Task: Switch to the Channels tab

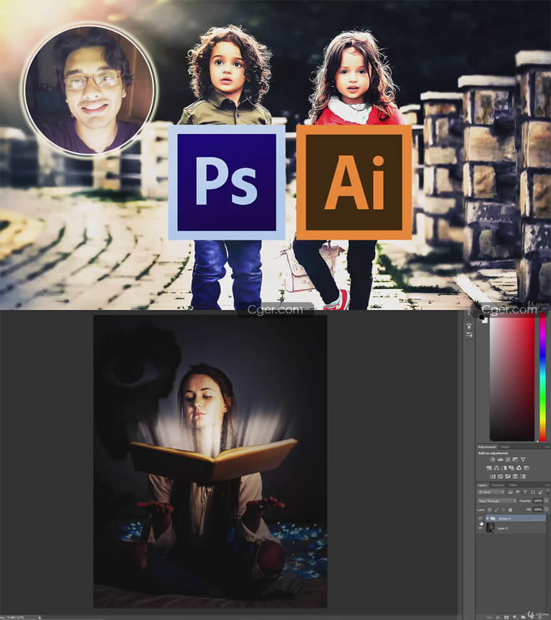Action: pos(498,485)
